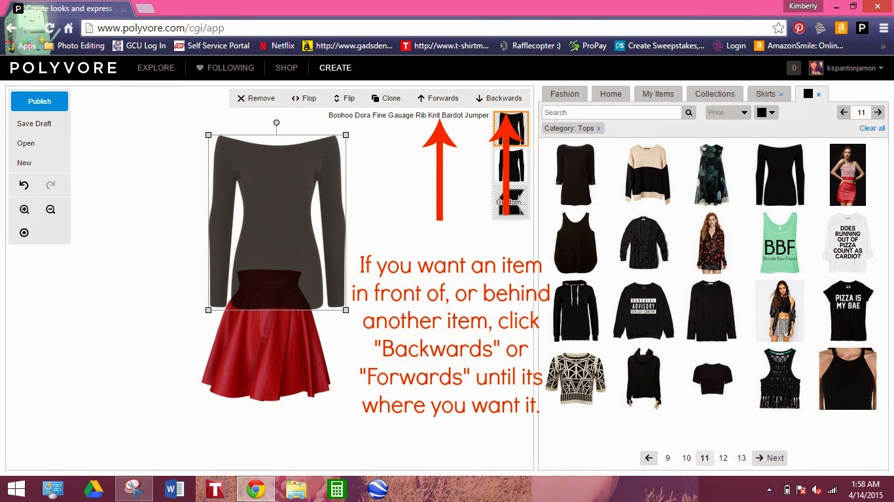Viewport: 894px width, 502px height.
Task: Click the center view target icon
Action: pyautogui.click(x=24, y=232)
